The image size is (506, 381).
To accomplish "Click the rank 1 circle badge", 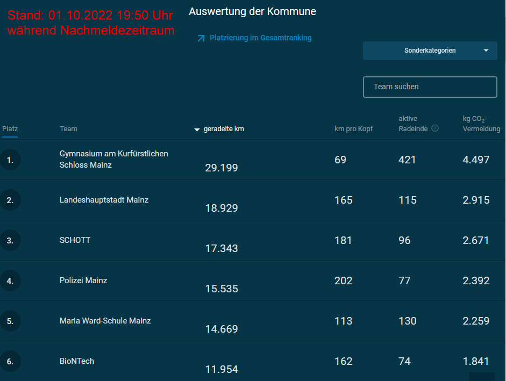I will (10, 160).
